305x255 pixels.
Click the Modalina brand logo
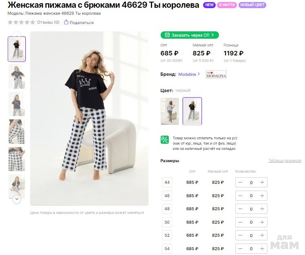click(216, 75)
